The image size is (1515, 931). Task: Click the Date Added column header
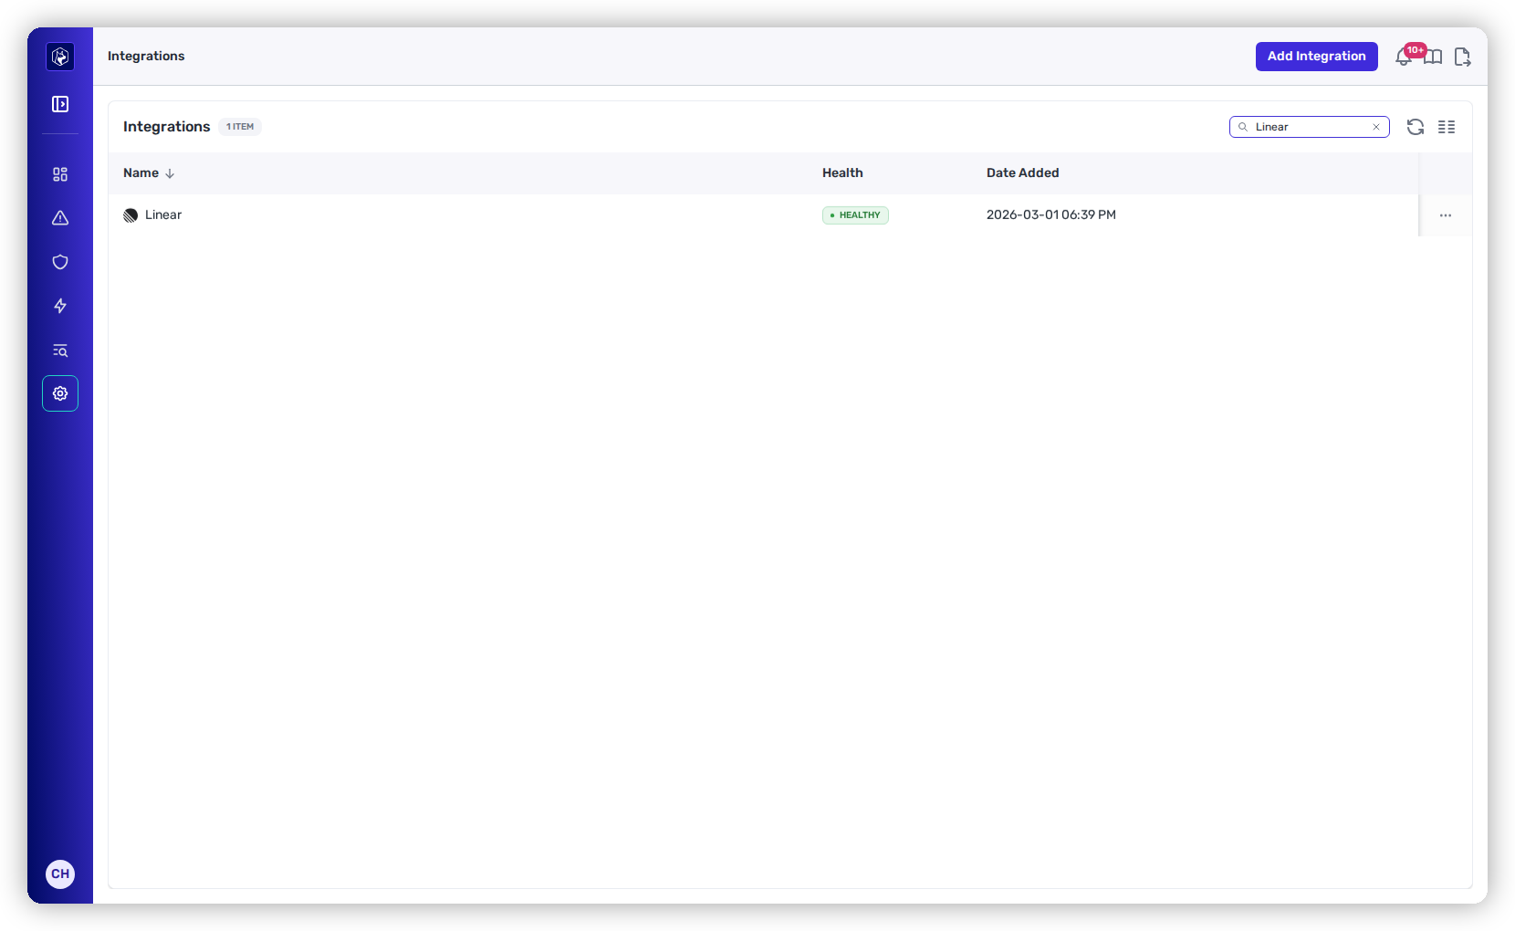point(1023,173)
